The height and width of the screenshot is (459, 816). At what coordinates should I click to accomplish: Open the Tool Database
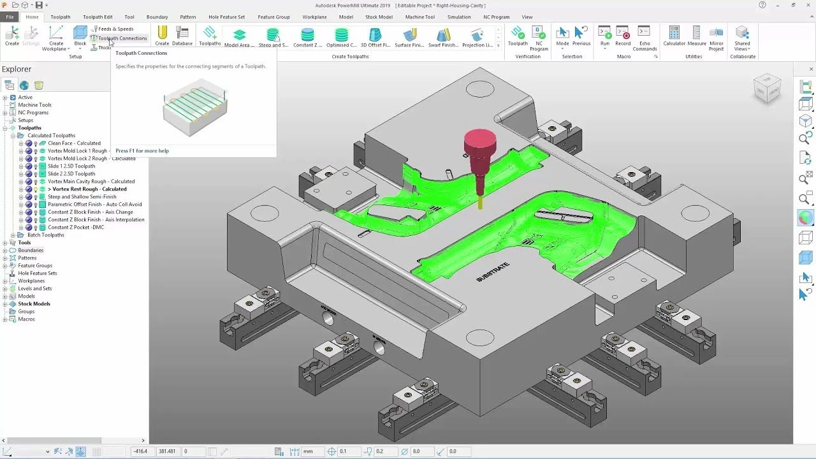click(x=182, y=35)
